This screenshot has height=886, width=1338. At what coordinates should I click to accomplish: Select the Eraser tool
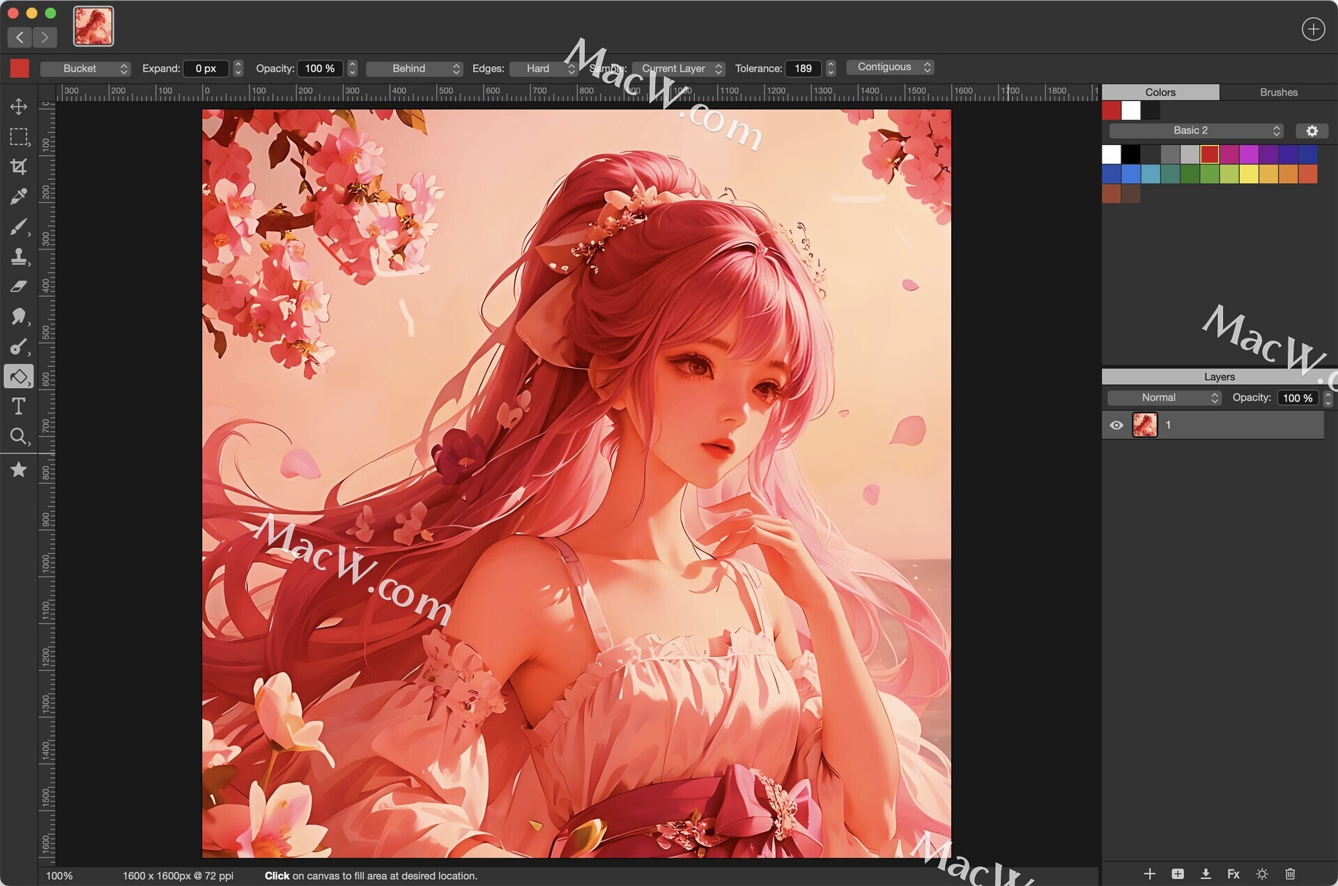(x=19, y=286)
